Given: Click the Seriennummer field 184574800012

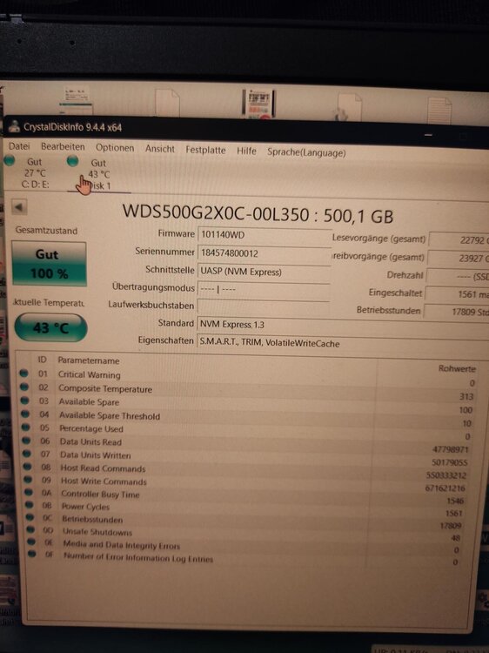Looking at the screenshot, I should pyautogui.click(x=264, y=253).
